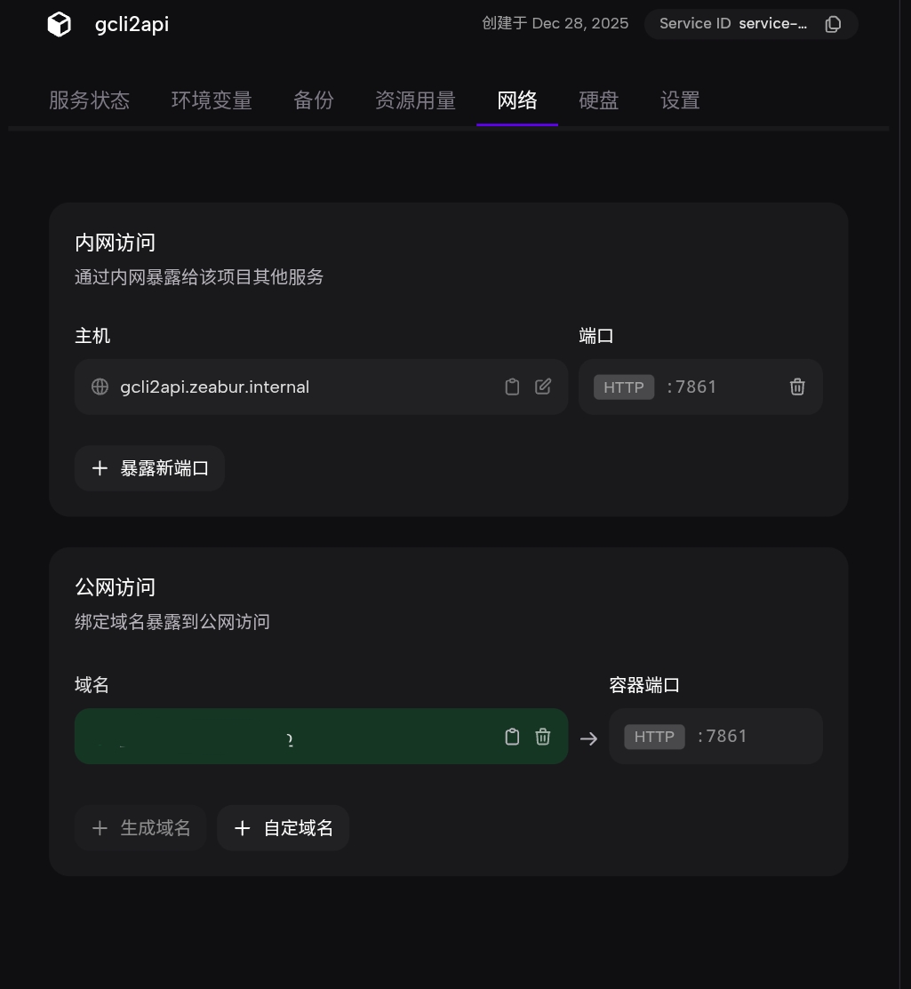Click the Zeabur service cube logo

click(58, 24)
